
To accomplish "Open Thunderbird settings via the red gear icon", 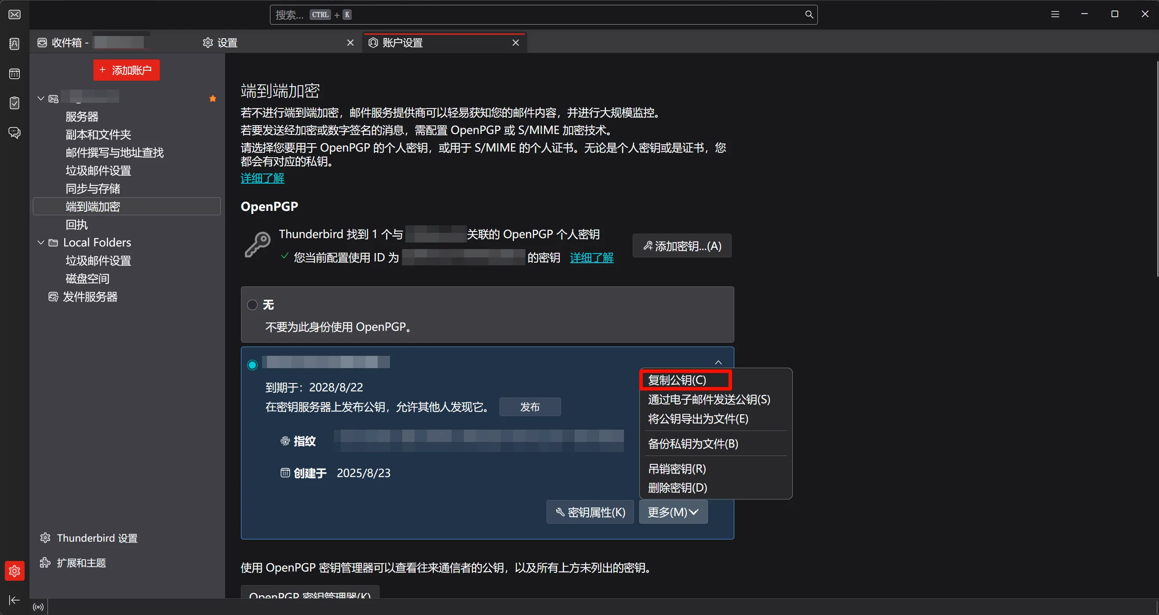I will pyautogui.click(x=15, y=570).
